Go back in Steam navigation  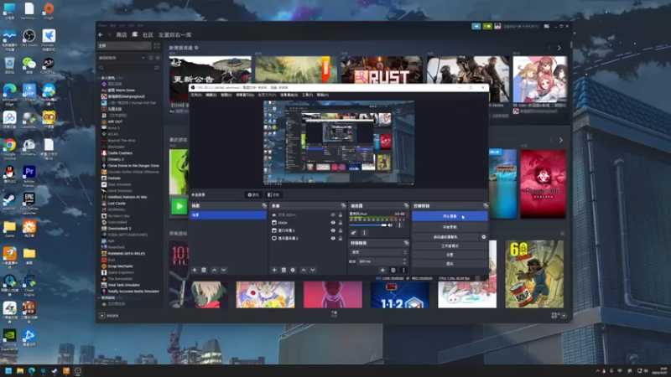101,34
